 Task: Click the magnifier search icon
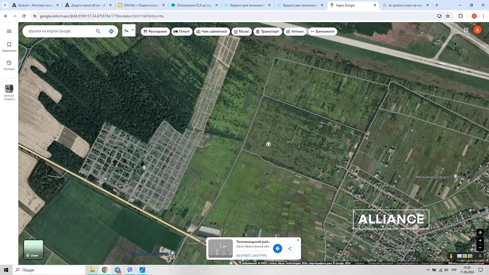click(98, 31)
